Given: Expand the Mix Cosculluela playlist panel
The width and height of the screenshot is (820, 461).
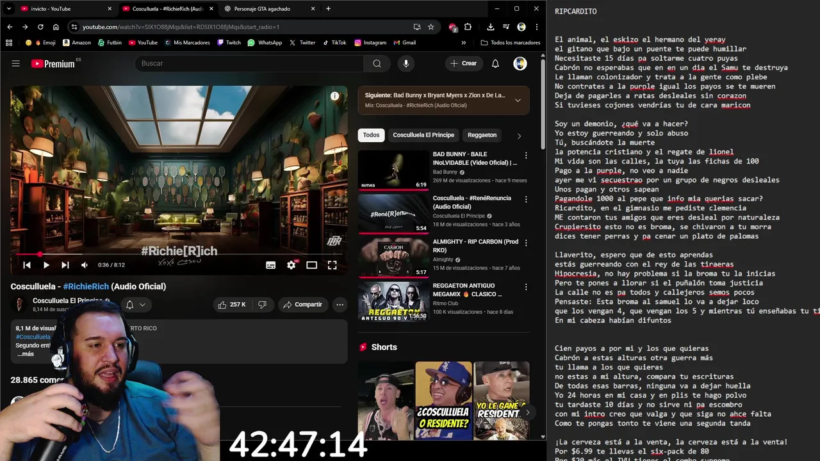Looking at the screenshot, I should click(x=518, y=100).
